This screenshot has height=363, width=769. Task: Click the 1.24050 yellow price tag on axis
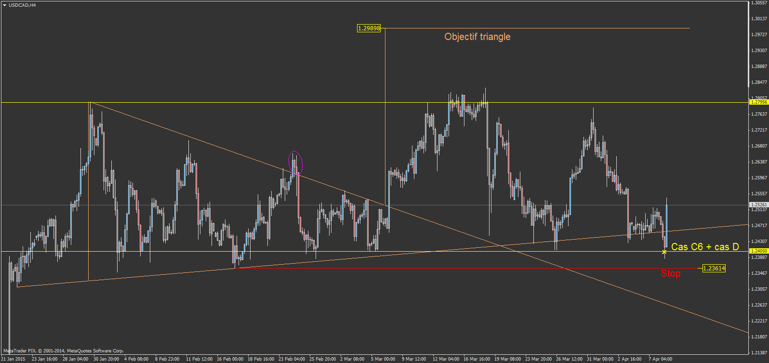[x=759, y=251]
